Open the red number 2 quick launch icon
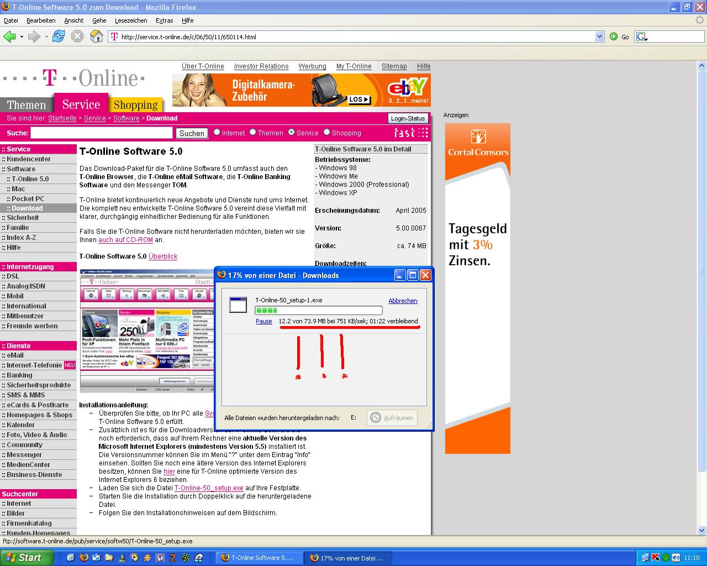This screenshot has width=707, height=566. [173, 558]
